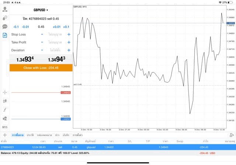Increase Deviation with plus button

(x=69, y=50)
